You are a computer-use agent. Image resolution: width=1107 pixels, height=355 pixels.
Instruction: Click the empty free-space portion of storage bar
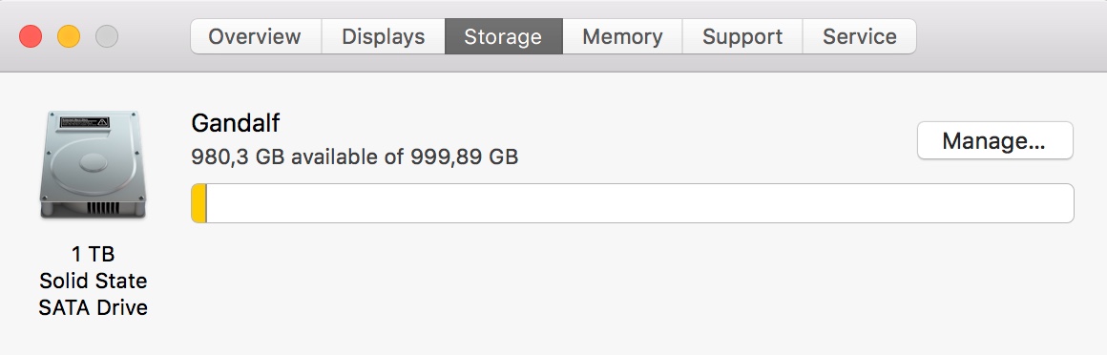[639, 203]
